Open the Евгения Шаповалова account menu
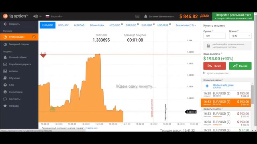The image size is (257, 144). point(159,16)
